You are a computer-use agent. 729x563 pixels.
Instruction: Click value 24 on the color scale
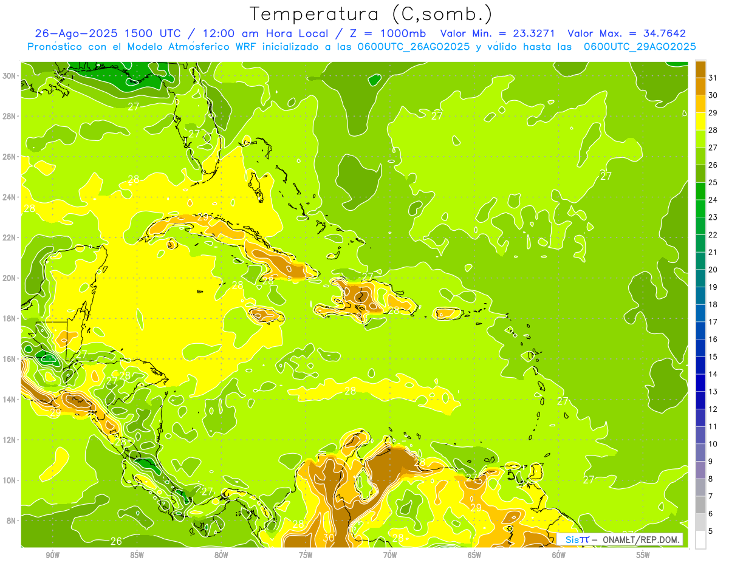(713, 200)
